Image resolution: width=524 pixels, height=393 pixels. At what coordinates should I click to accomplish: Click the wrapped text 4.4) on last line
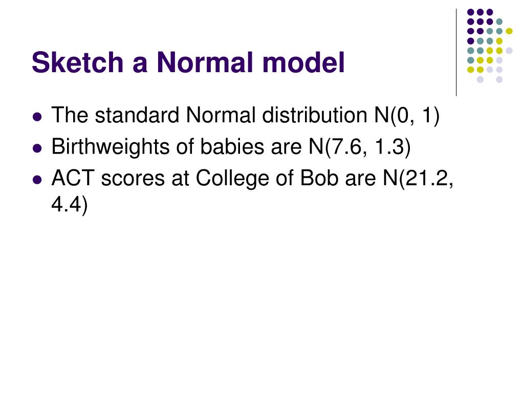coord(70,204)
